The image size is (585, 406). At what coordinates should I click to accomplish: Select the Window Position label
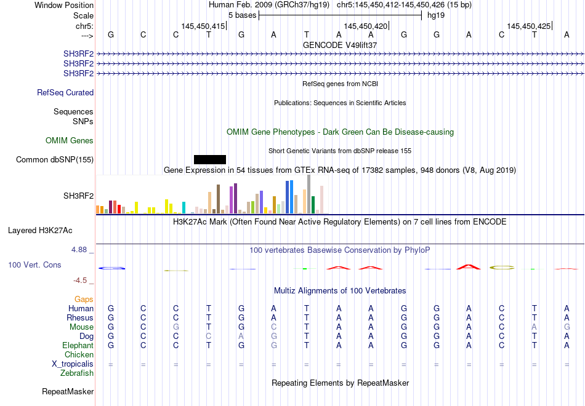64,5
